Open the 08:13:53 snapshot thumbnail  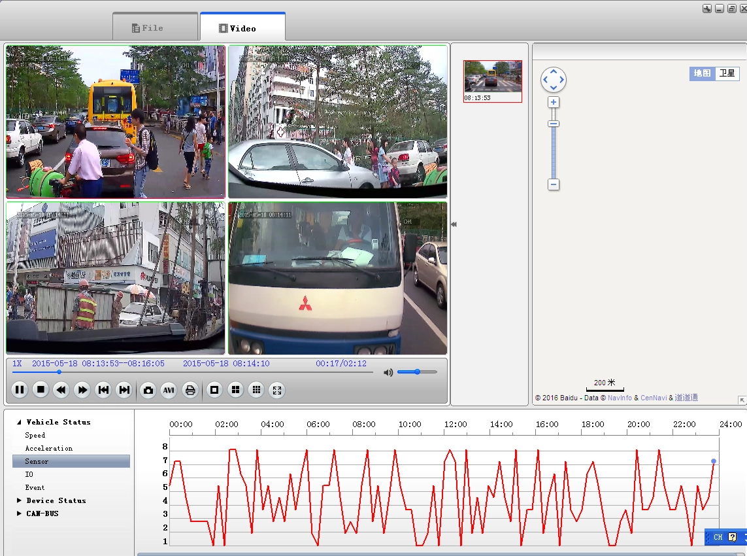(x=493, y=81)
